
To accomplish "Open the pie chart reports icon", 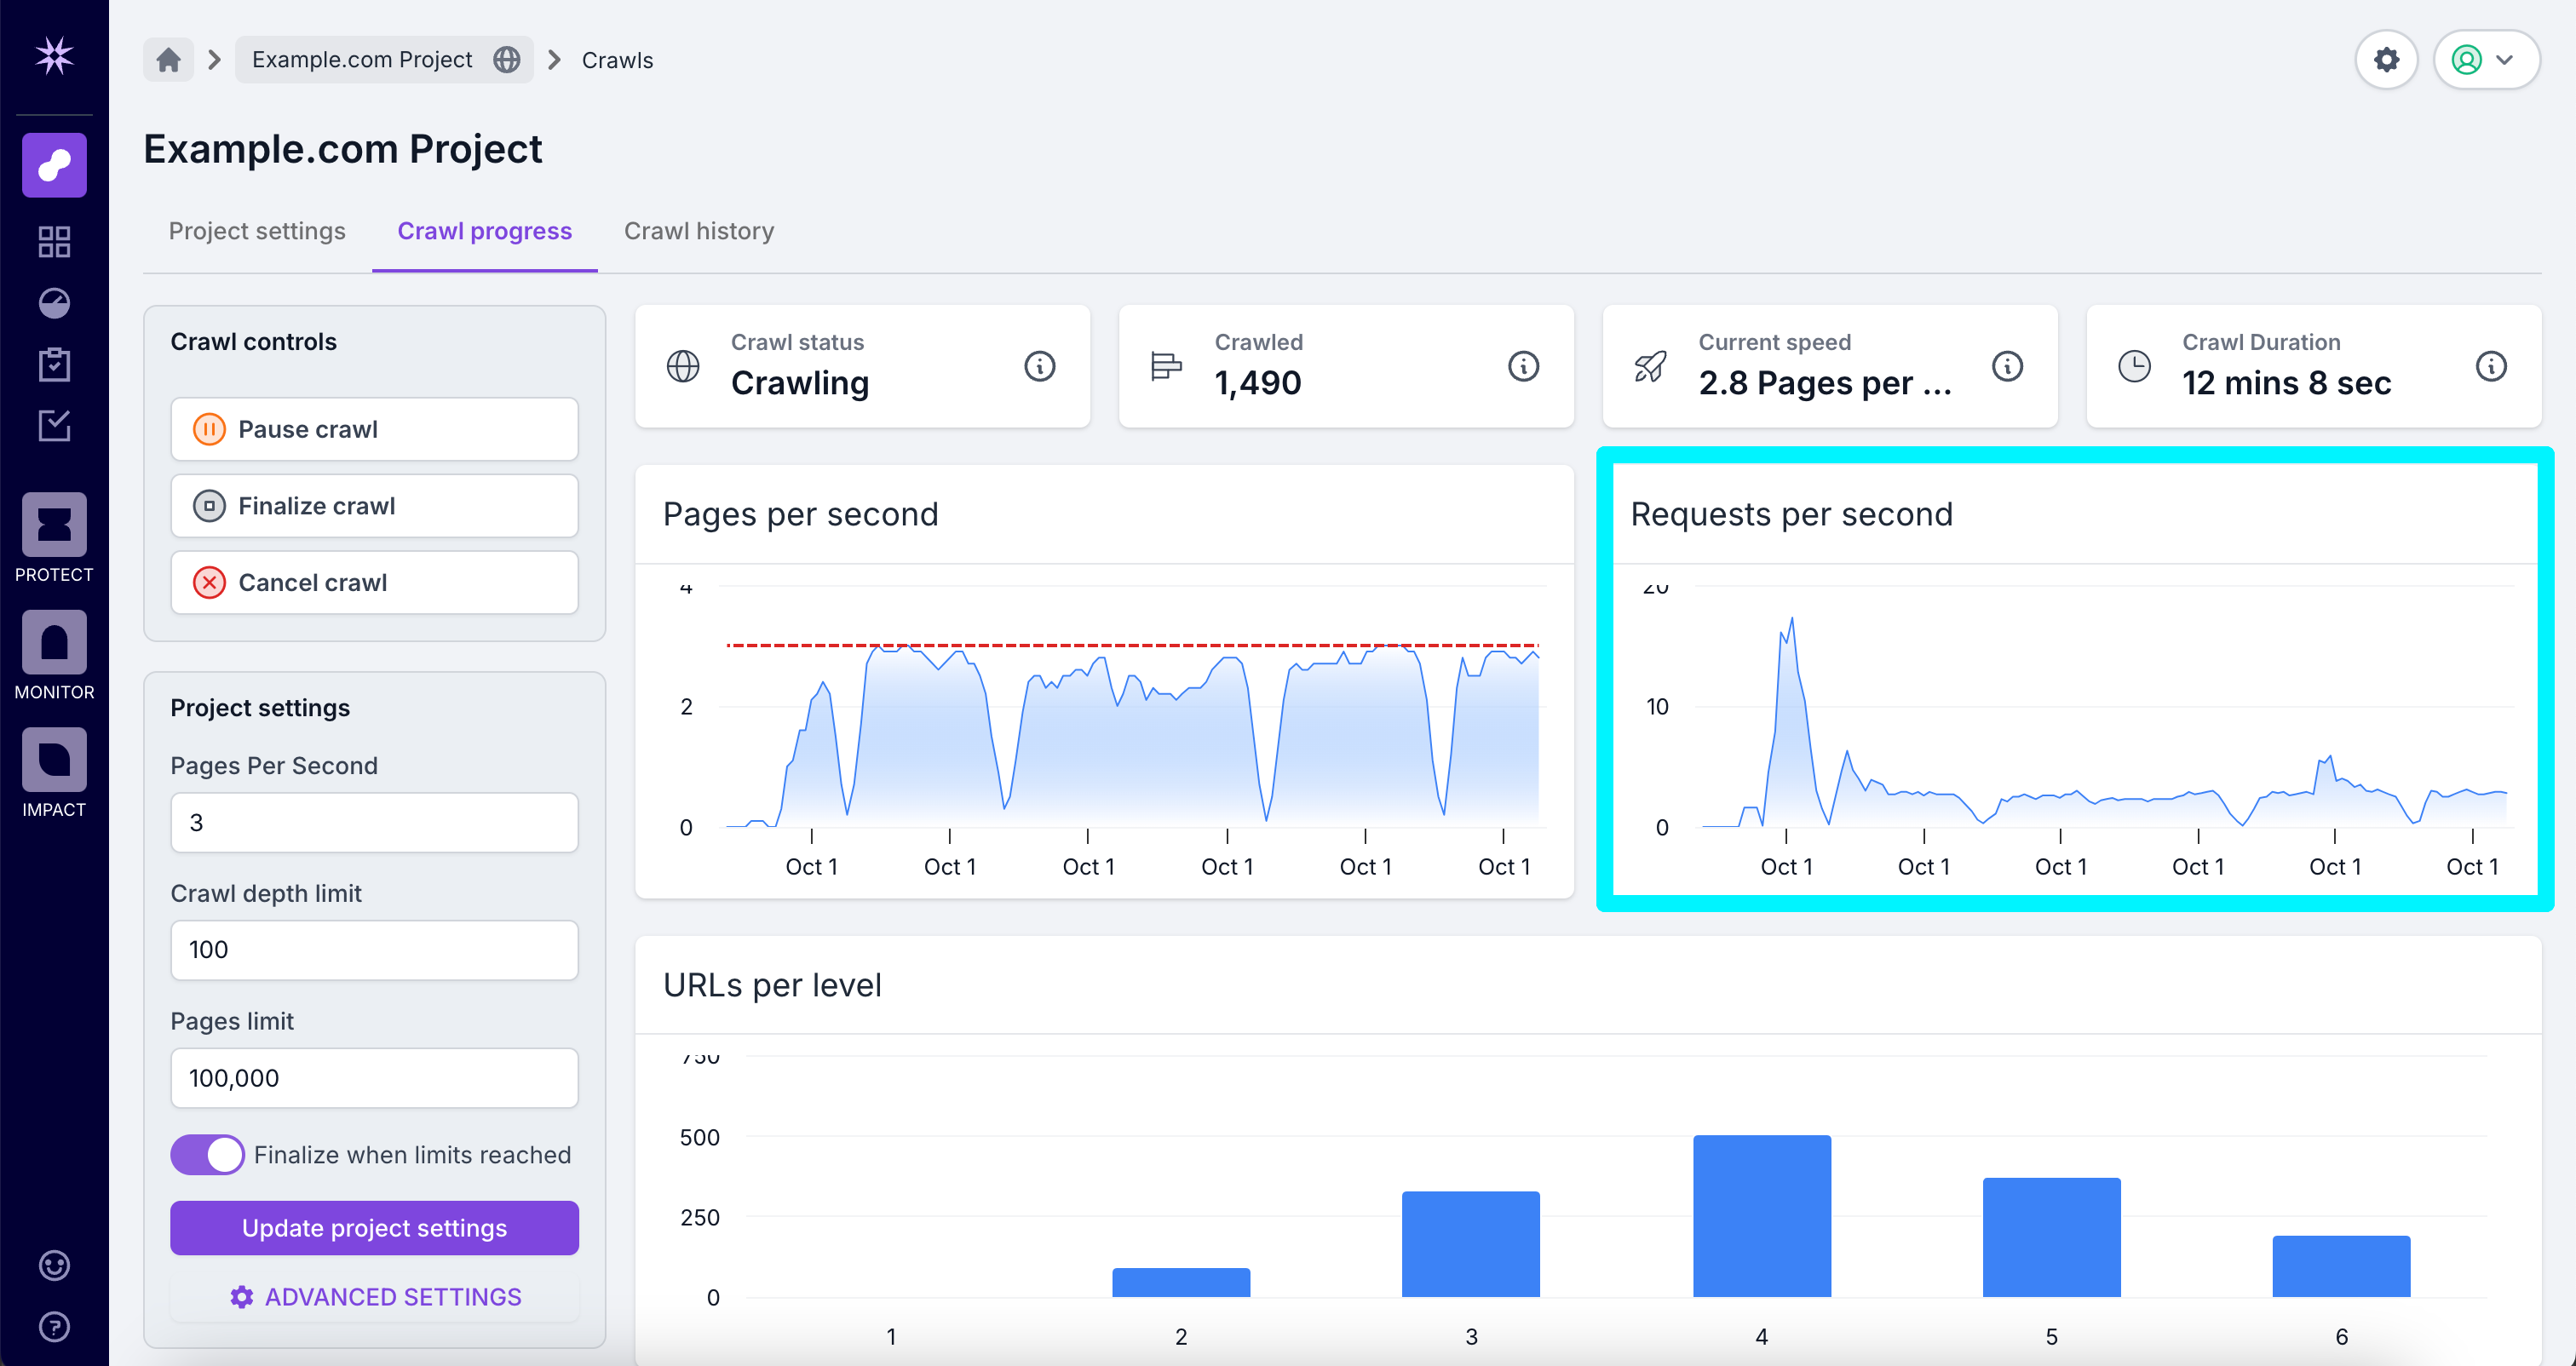I will pos(54,303).
